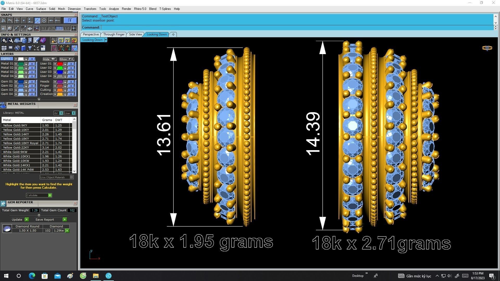The image size is (500, 281).
Task: Enable the Intersection snap icon
Action: click(17, 21)
